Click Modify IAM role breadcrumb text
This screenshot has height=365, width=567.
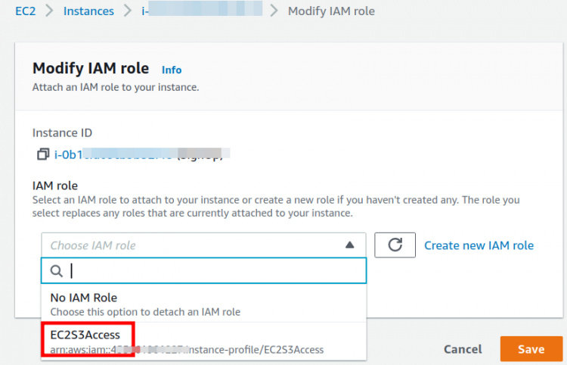click(x=331, y=11)
